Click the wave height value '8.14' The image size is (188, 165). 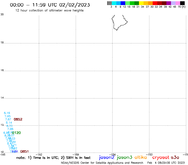(x=9, y=123)
